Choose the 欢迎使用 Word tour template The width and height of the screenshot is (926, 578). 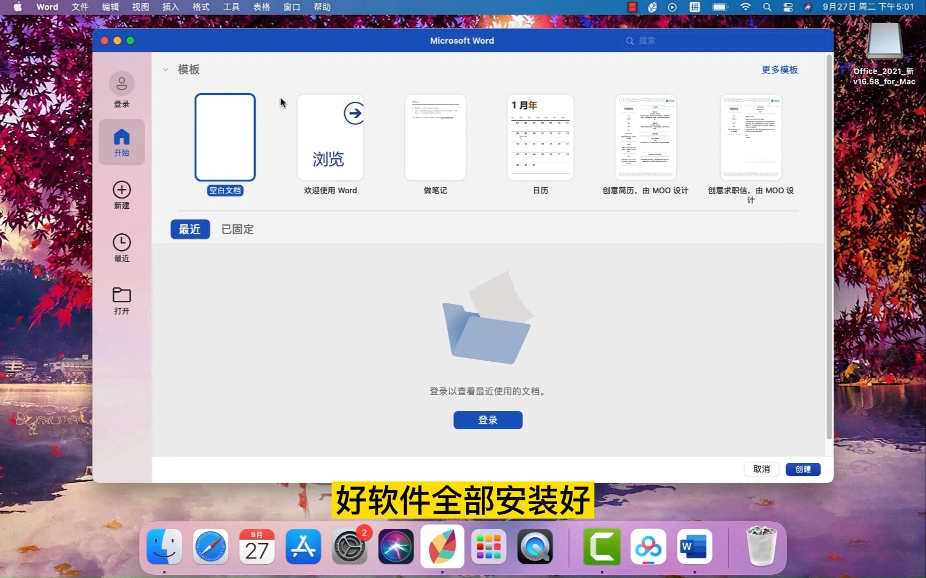click(x=331, y=138)
